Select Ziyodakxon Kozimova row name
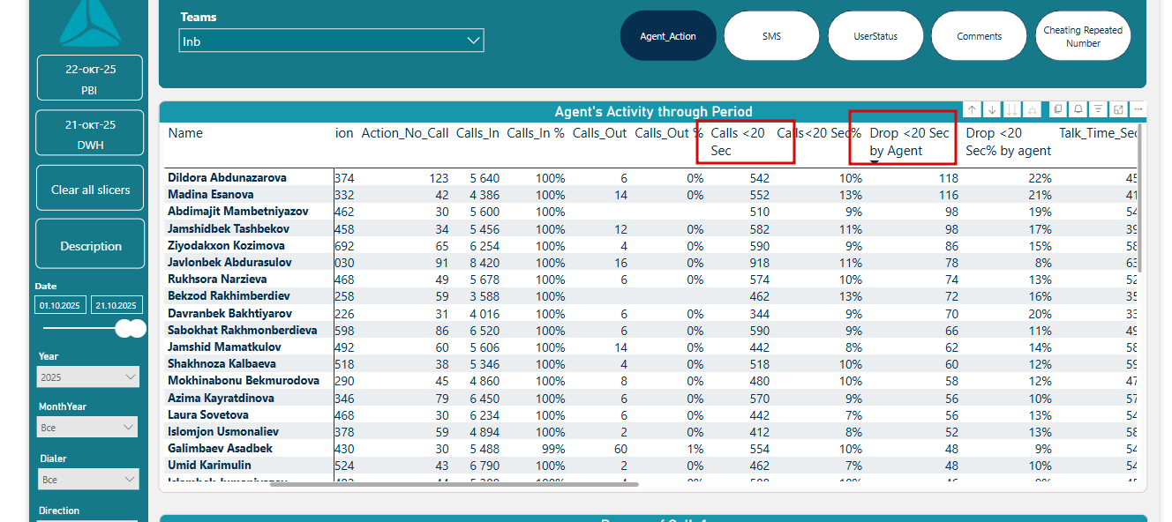1172x522 pixels. tap(226, 245)
